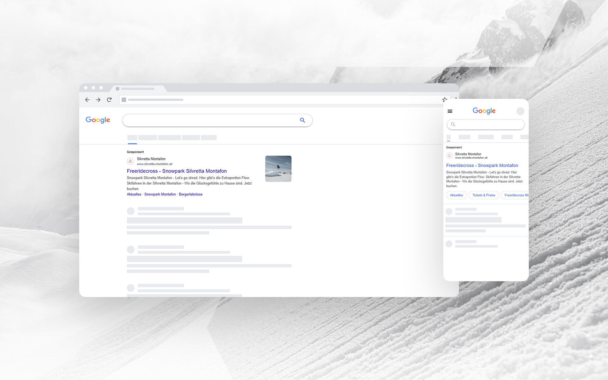Screen dimensions: 608x380
Task: Select the Tickets & Preise chip
Action: 484,195
